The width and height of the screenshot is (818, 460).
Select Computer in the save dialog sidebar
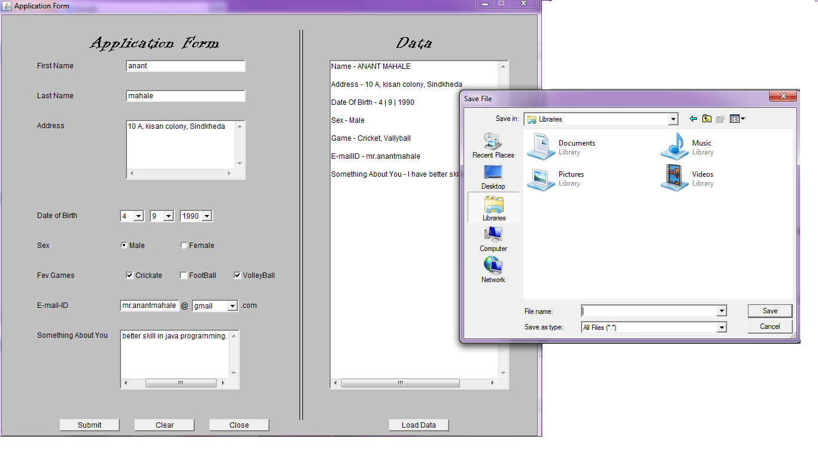pyautogui.click(x=492, y=238)
